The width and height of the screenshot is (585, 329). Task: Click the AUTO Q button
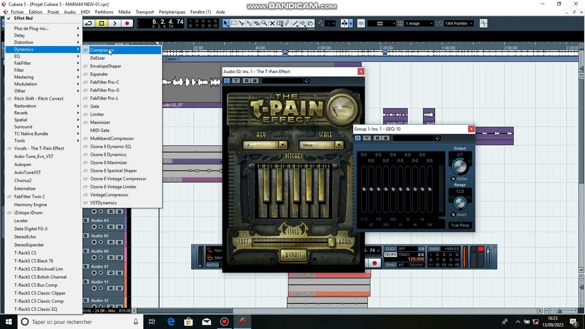213,265
